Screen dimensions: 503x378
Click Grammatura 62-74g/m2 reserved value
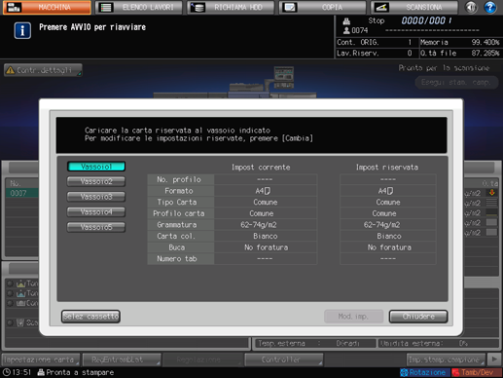coord(388,225)
